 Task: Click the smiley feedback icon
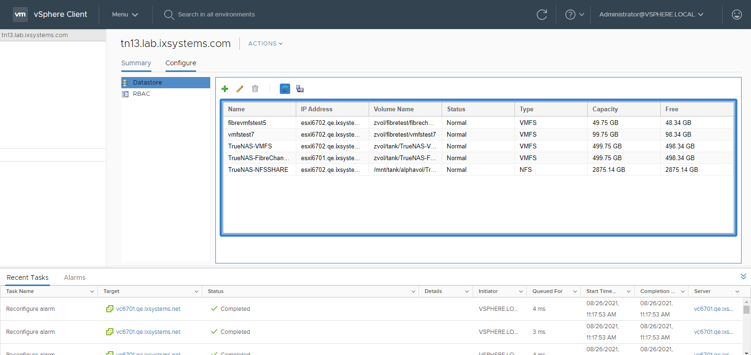(x=736, y=15)
